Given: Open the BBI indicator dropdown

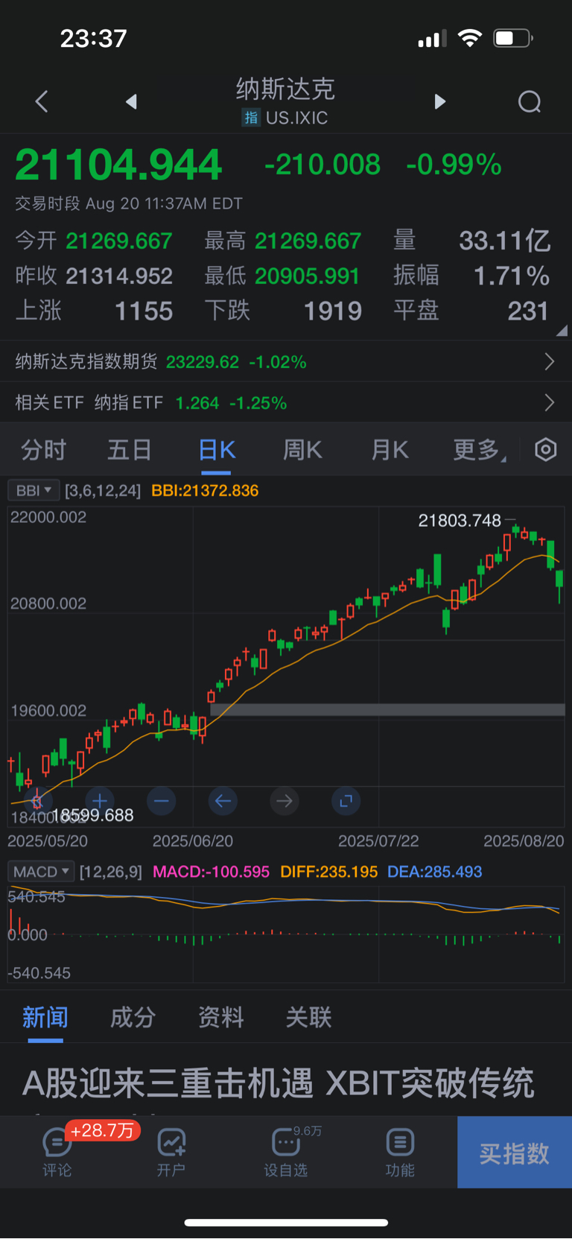Looking at the screenshot, I should 33,490.
